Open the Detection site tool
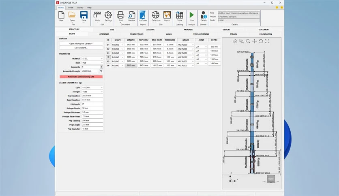Image resolution: width=339 pixels, height=196 pixels. click(156, 16)
